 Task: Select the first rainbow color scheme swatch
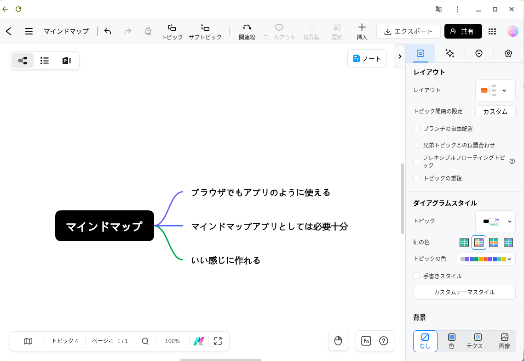tap(464, 242)
